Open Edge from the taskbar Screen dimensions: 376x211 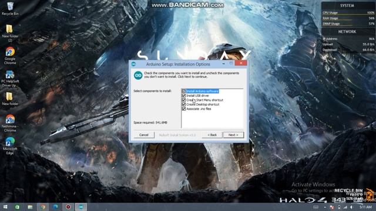pos(55,207)
